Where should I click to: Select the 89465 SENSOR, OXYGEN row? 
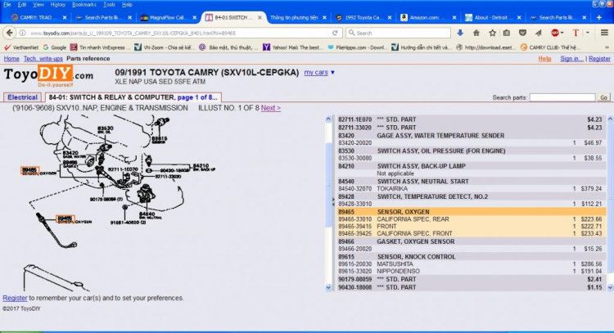coord(472,212)
